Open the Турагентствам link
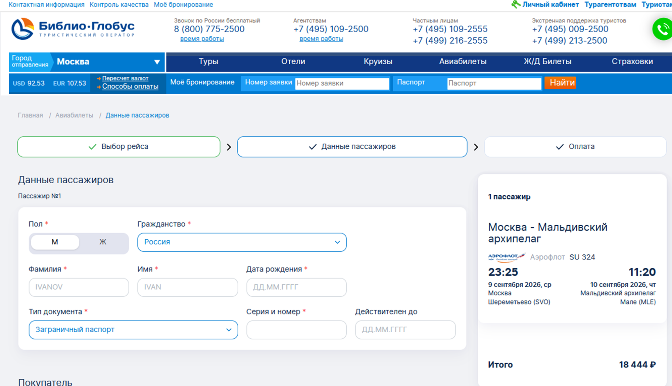The height and width of the screenshot is (386, 672). 610,5
